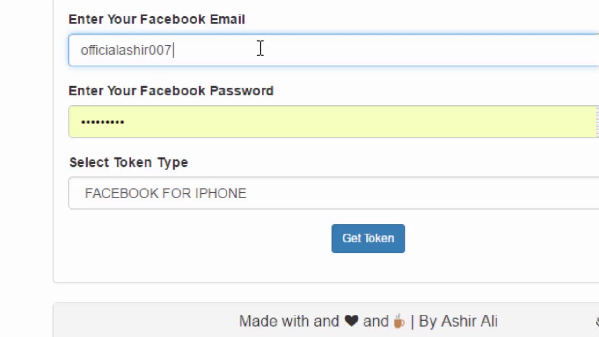Click the word "Email" in the first label
599x337 pixels.
click(227, 19)
